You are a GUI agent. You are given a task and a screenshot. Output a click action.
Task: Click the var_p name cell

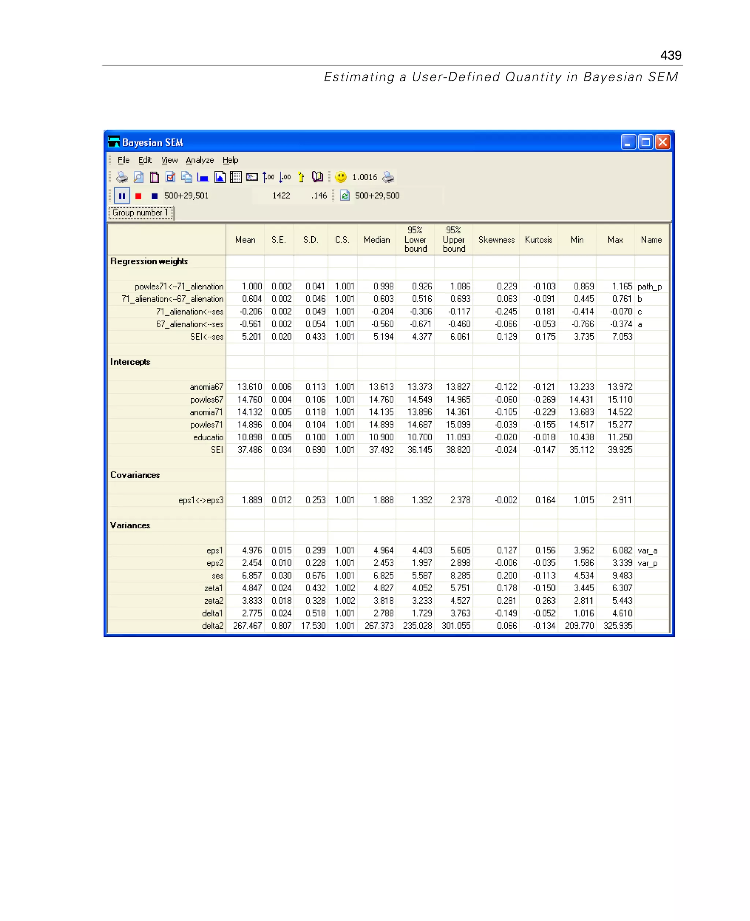click(x=651, y=563)
